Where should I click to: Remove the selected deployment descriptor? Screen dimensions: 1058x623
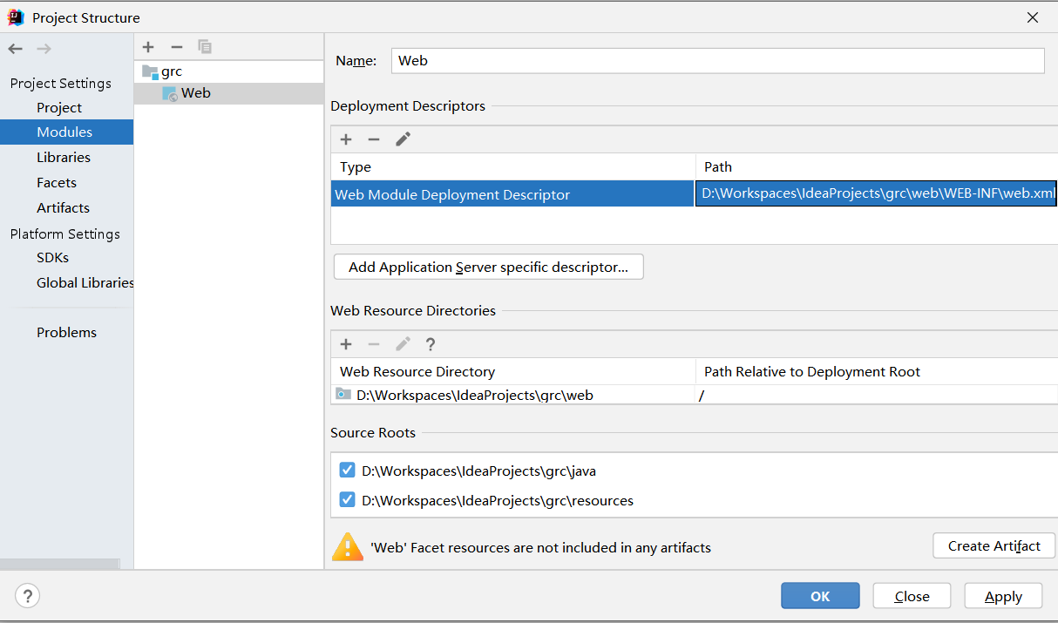point(374,139)
